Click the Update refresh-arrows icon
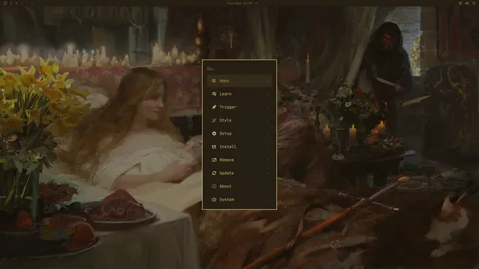The width and height of the screenshot is (479, 269). coord(214,173)
